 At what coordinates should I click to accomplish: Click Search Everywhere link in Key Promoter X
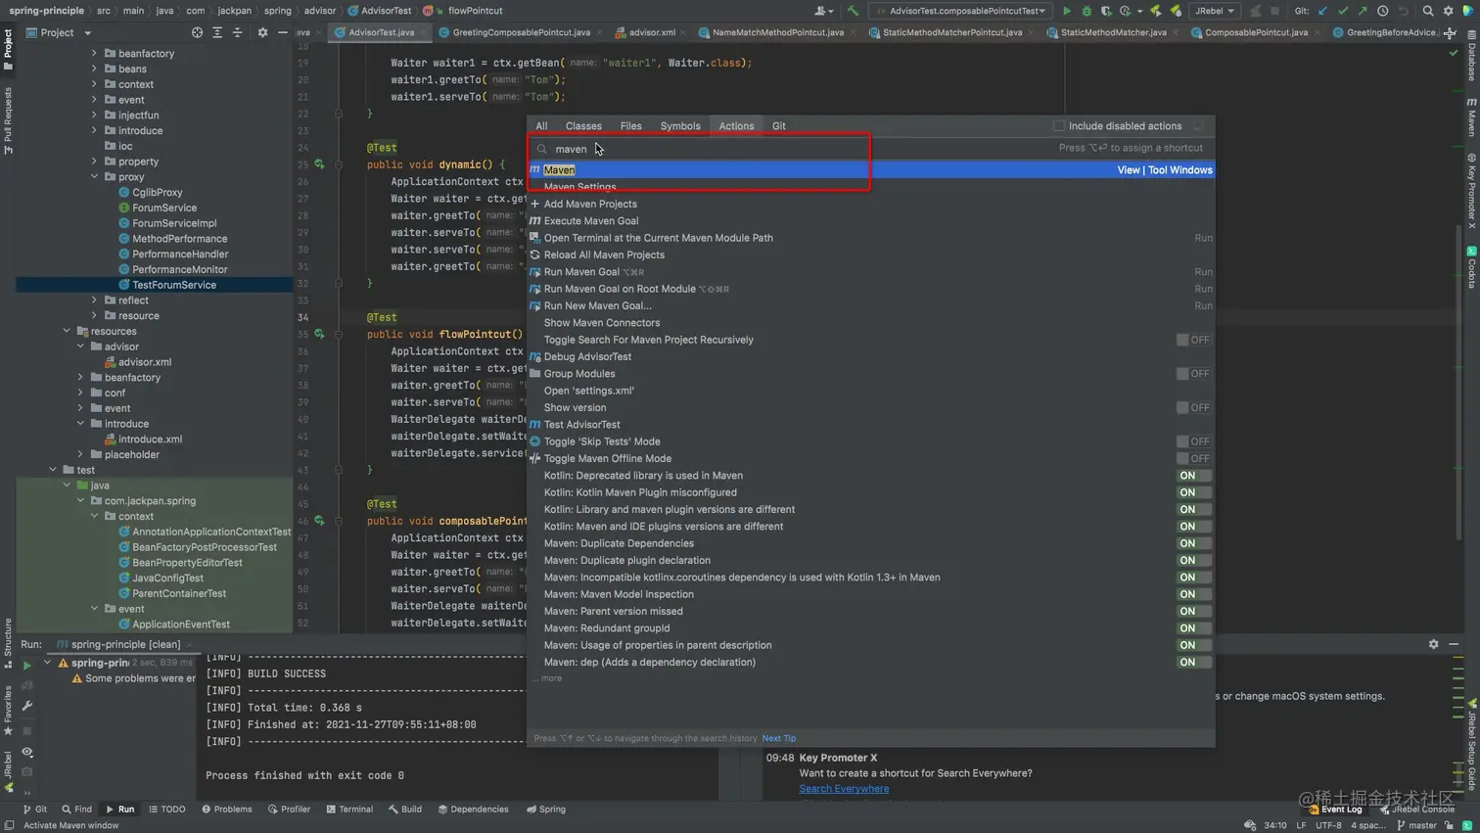tap(844, 789)
